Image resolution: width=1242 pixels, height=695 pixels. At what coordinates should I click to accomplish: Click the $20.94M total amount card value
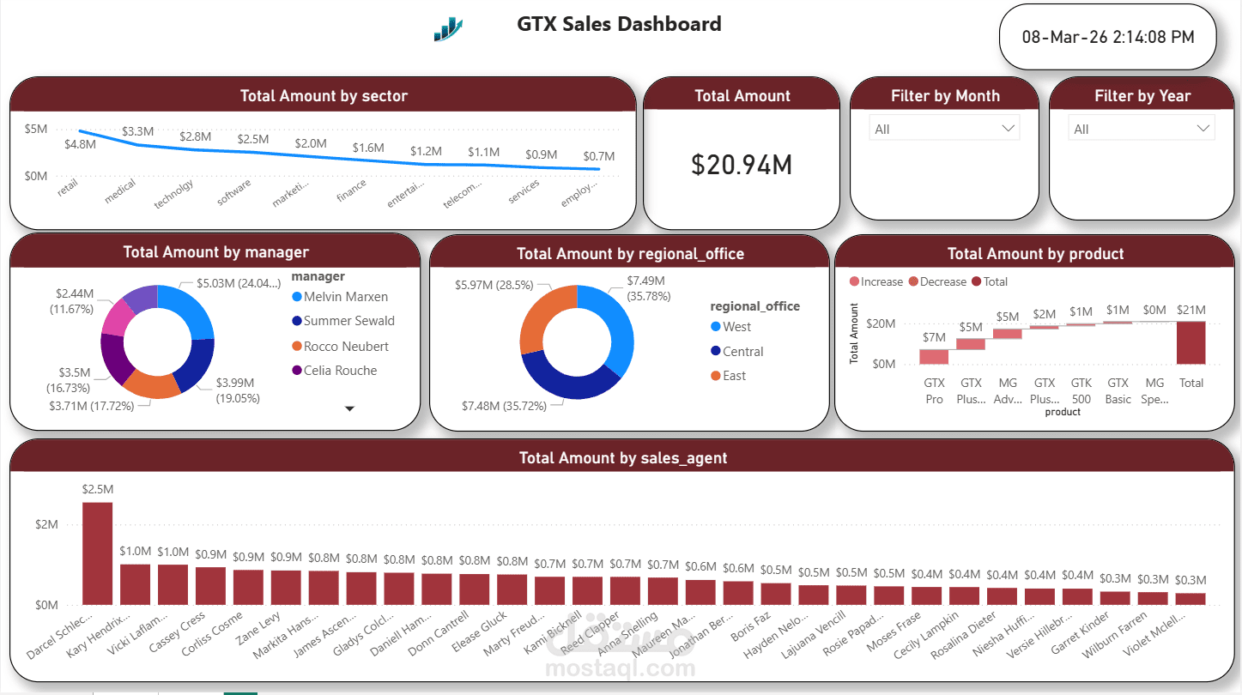(x=742, y=165)
